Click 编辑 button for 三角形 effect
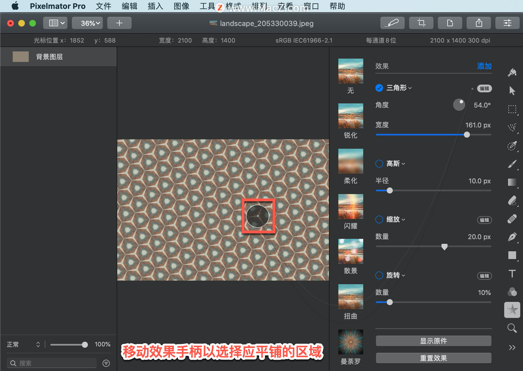Screen dimensions: 523x371 click(484, 88)
